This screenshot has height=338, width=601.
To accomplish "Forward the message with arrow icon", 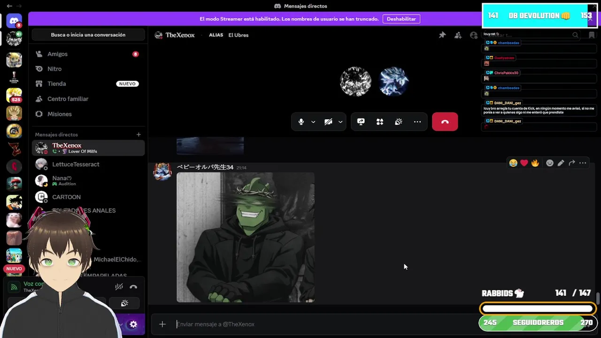I will (571, 163).
